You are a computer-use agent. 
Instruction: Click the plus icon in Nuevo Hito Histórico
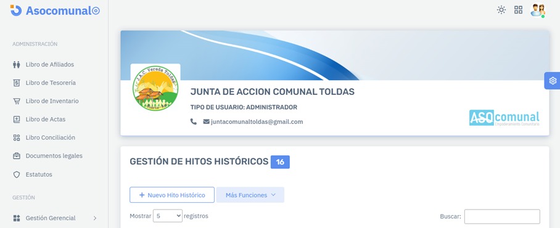(x=142, y=195)
